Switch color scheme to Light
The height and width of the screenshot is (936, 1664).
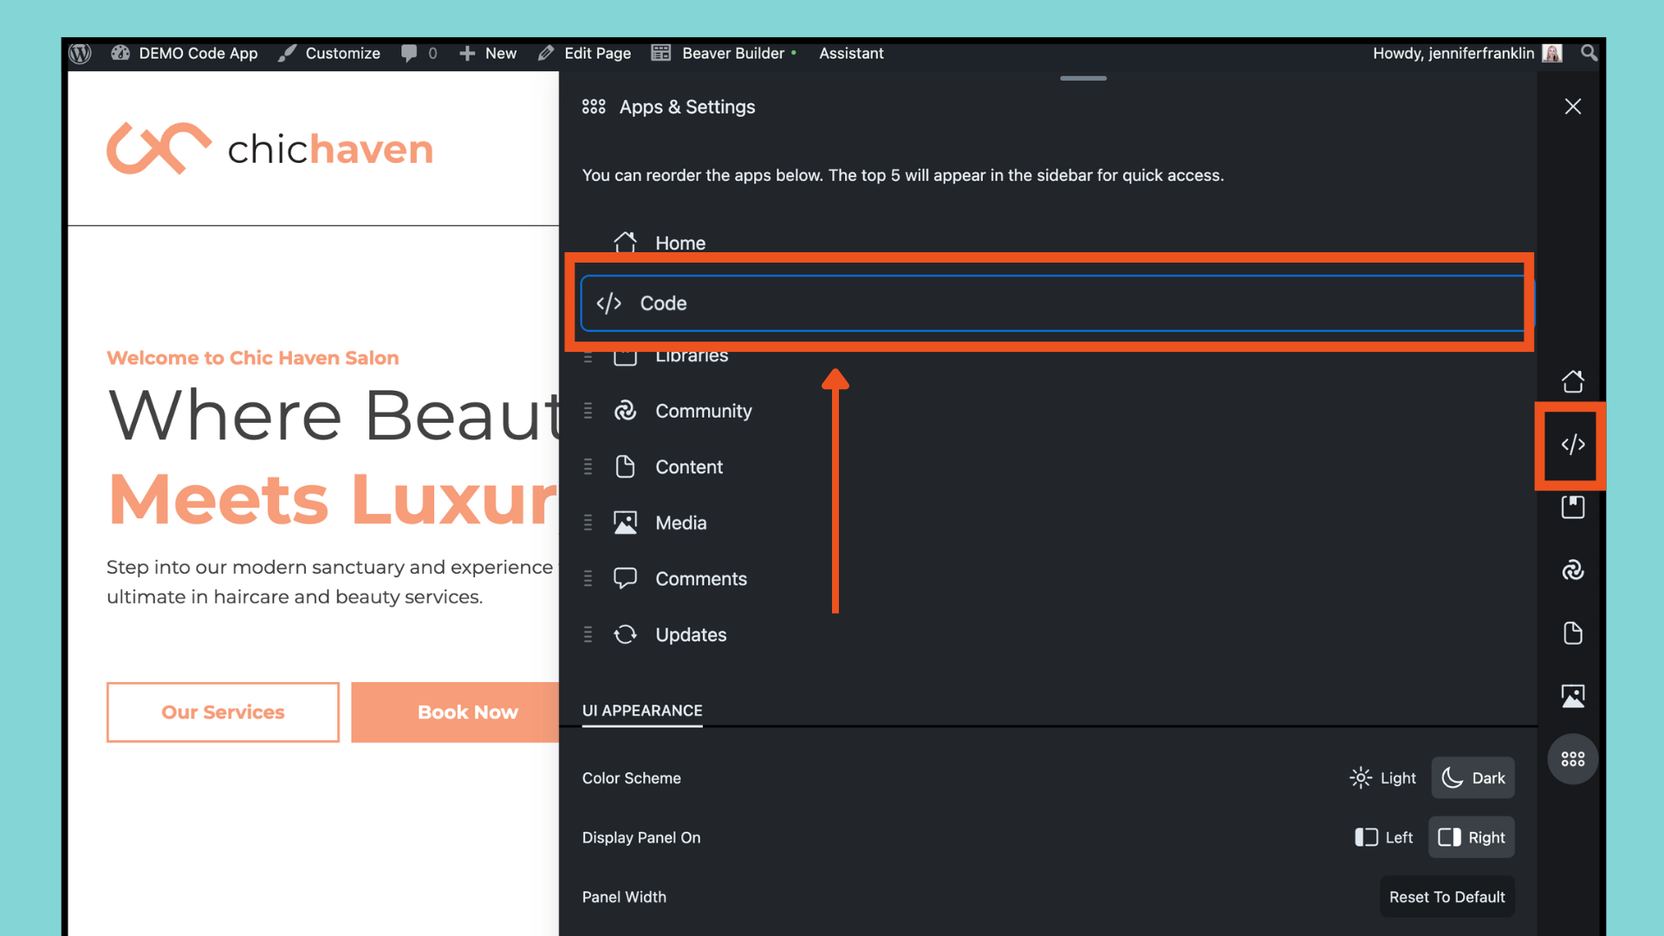pyautogui.click(x=1384, y=778)
